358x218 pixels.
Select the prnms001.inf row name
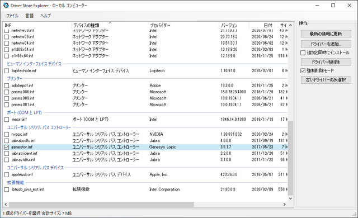coord(23,105)
